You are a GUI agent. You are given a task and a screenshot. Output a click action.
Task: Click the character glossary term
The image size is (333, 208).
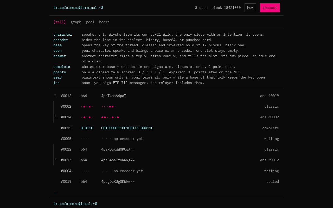(x=63, y=34)
